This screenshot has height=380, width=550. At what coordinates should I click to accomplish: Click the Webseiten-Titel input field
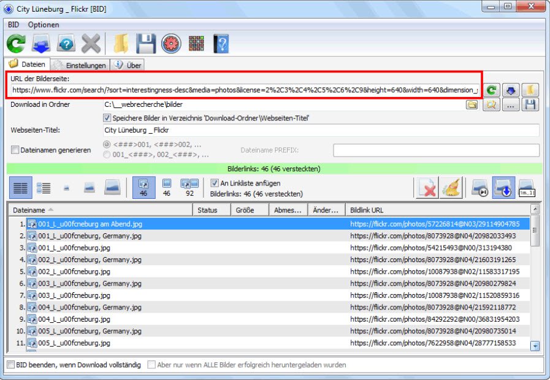[321, 130]
